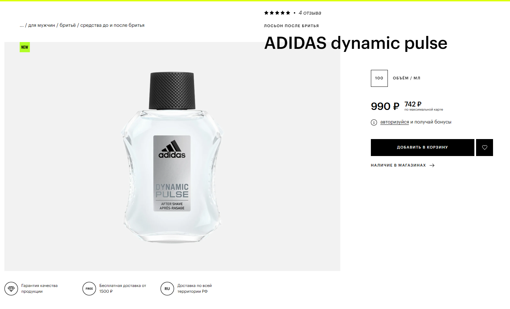The width and height of the screenshot is (510, 309).
Task: Go to бритьё breadcrumb
Action: point(68,25)
